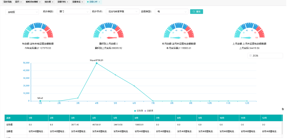Click the 10月 table column header
The width and height of the screenshot is (290, 139).
point(229,118)
